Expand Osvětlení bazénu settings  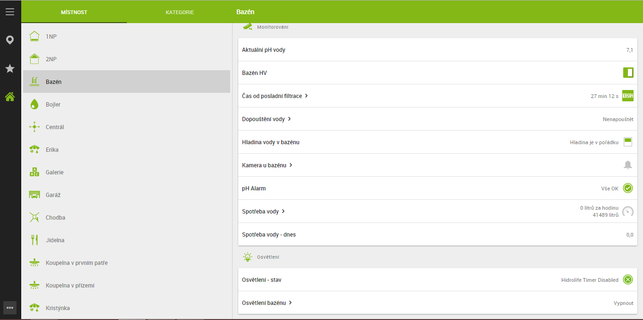point(267,303)
